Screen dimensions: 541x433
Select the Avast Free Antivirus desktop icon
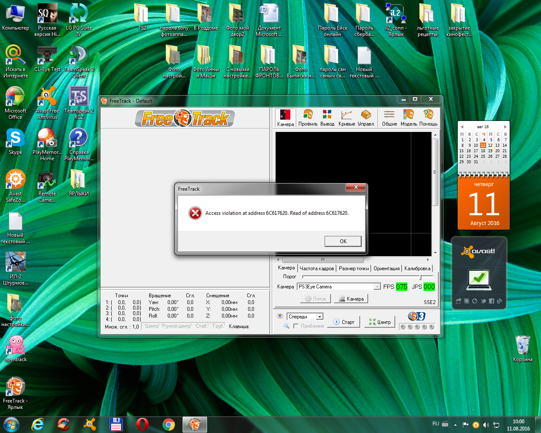tap(47, 103)
